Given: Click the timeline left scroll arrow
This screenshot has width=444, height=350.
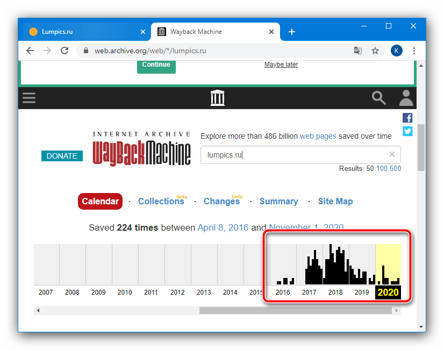Looking at the screenshot, I should [x=38, y=310].
